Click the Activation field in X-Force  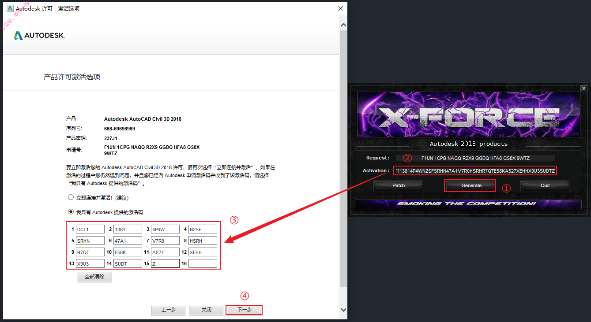(x=475, y=170)
